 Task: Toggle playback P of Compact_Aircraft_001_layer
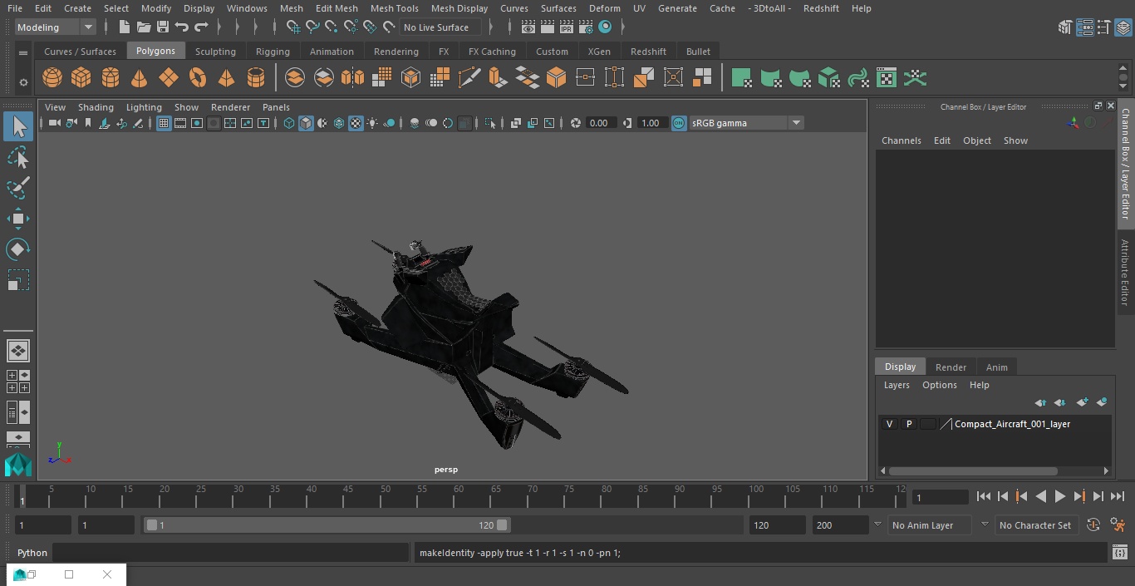[909, 424]
